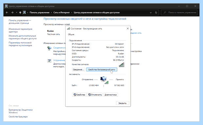Open 'Панель управления — домашняя страница' link
This screenshot has width=203, height=125.
(20, 22)
